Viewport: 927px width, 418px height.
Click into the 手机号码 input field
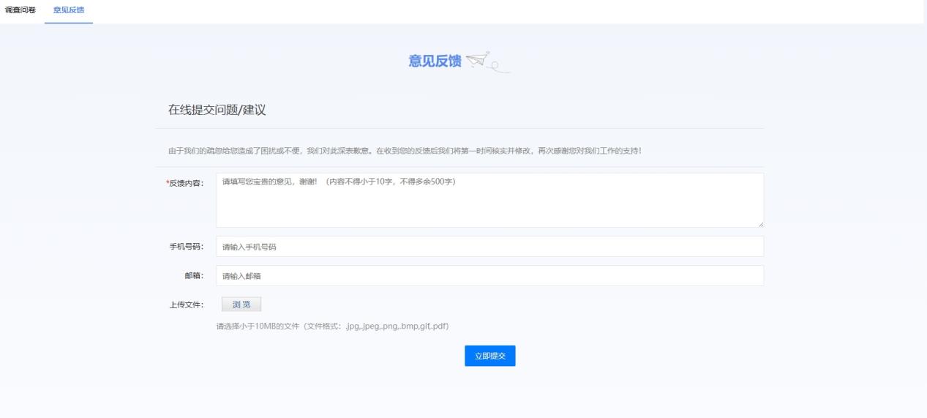pyautogui.click(x=489, y=247)
